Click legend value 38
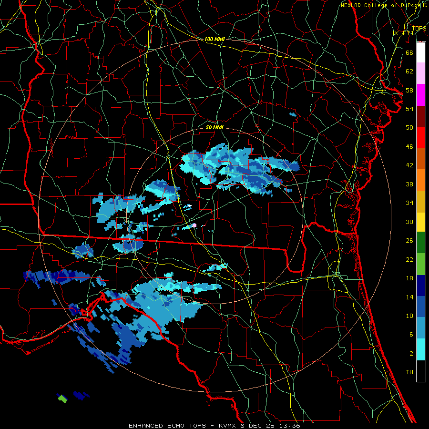Screen dimensions: 429x429 pos(409,184)
